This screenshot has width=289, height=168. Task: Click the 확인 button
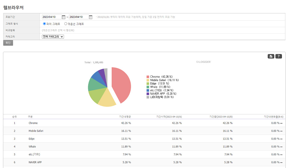coord(8,43)
